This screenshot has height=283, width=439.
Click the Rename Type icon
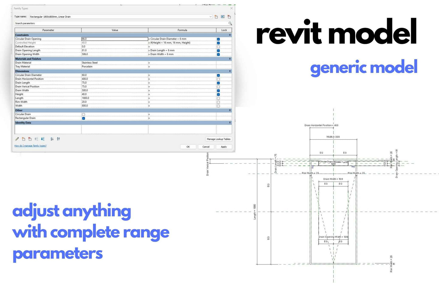point(223,17)
